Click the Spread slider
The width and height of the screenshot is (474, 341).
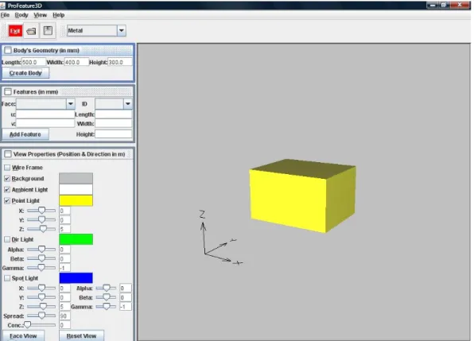(41, 316)
